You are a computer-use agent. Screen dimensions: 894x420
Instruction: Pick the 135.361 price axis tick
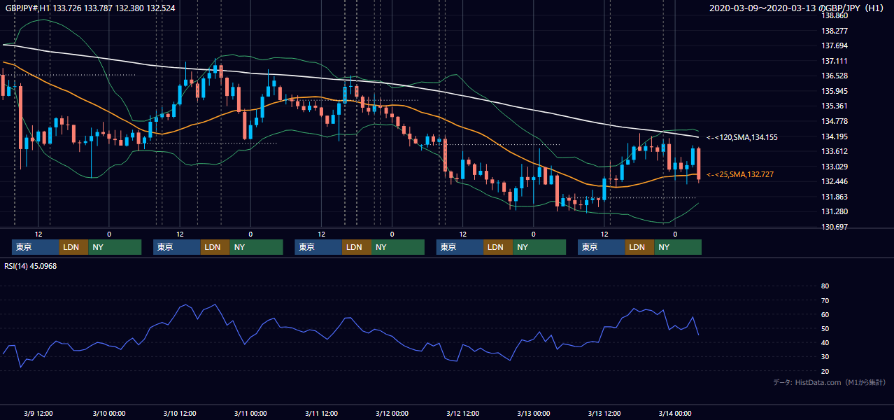click(x=834, y=106)
